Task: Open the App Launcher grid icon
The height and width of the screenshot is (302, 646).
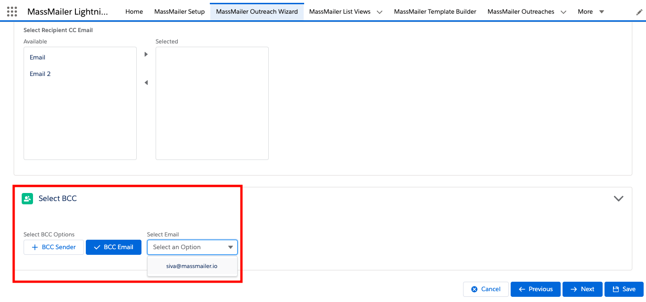Action: coord(12,11)
